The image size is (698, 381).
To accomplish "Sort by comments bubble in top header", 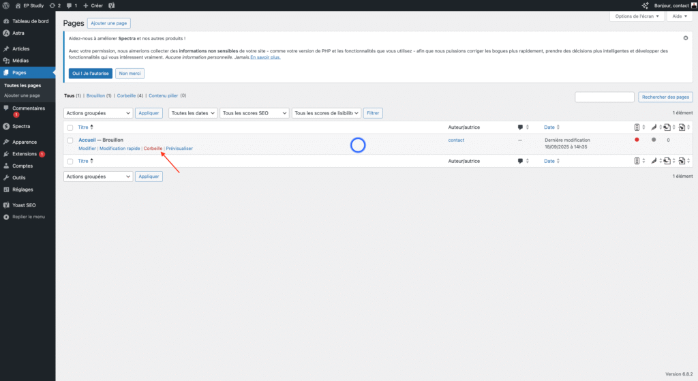I will click(x=520, y=127).
